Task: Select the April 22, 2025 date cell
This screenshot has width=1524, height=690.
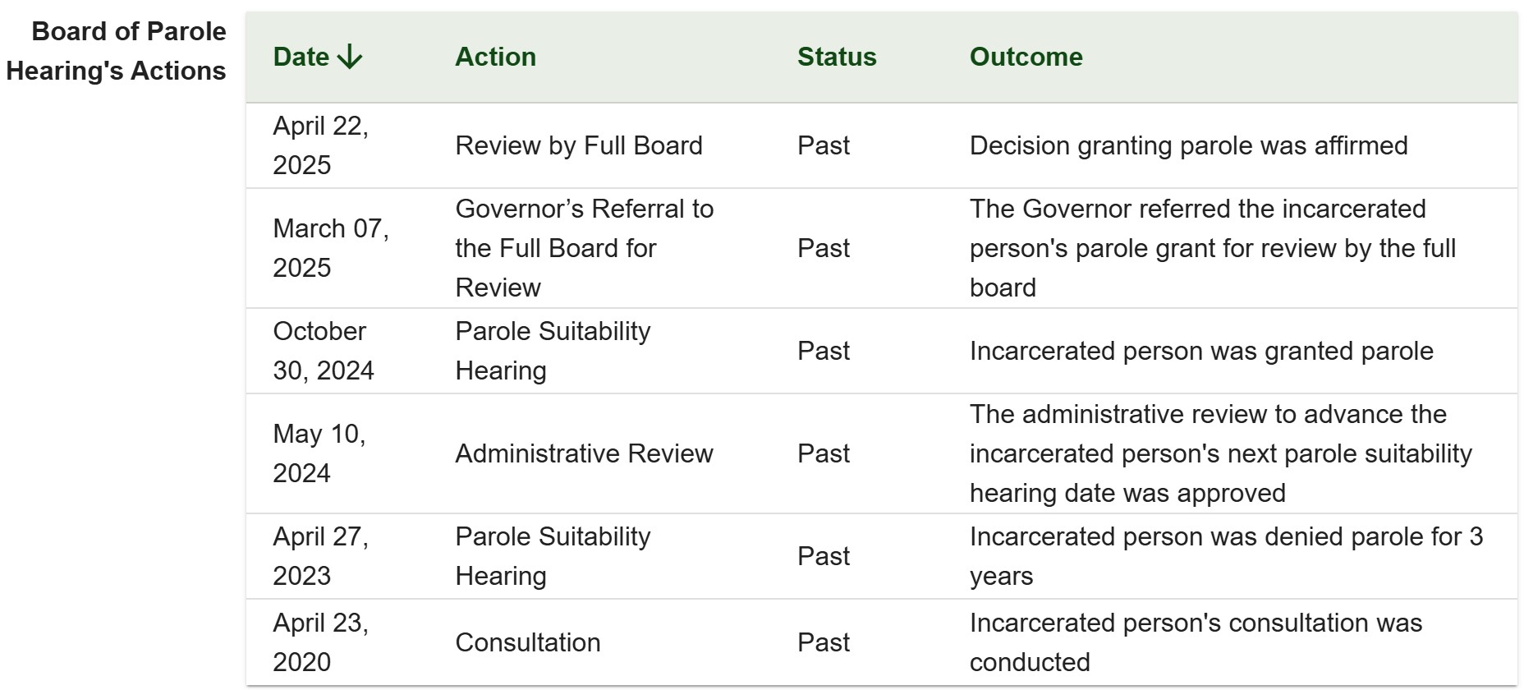Action: [320, 145]
